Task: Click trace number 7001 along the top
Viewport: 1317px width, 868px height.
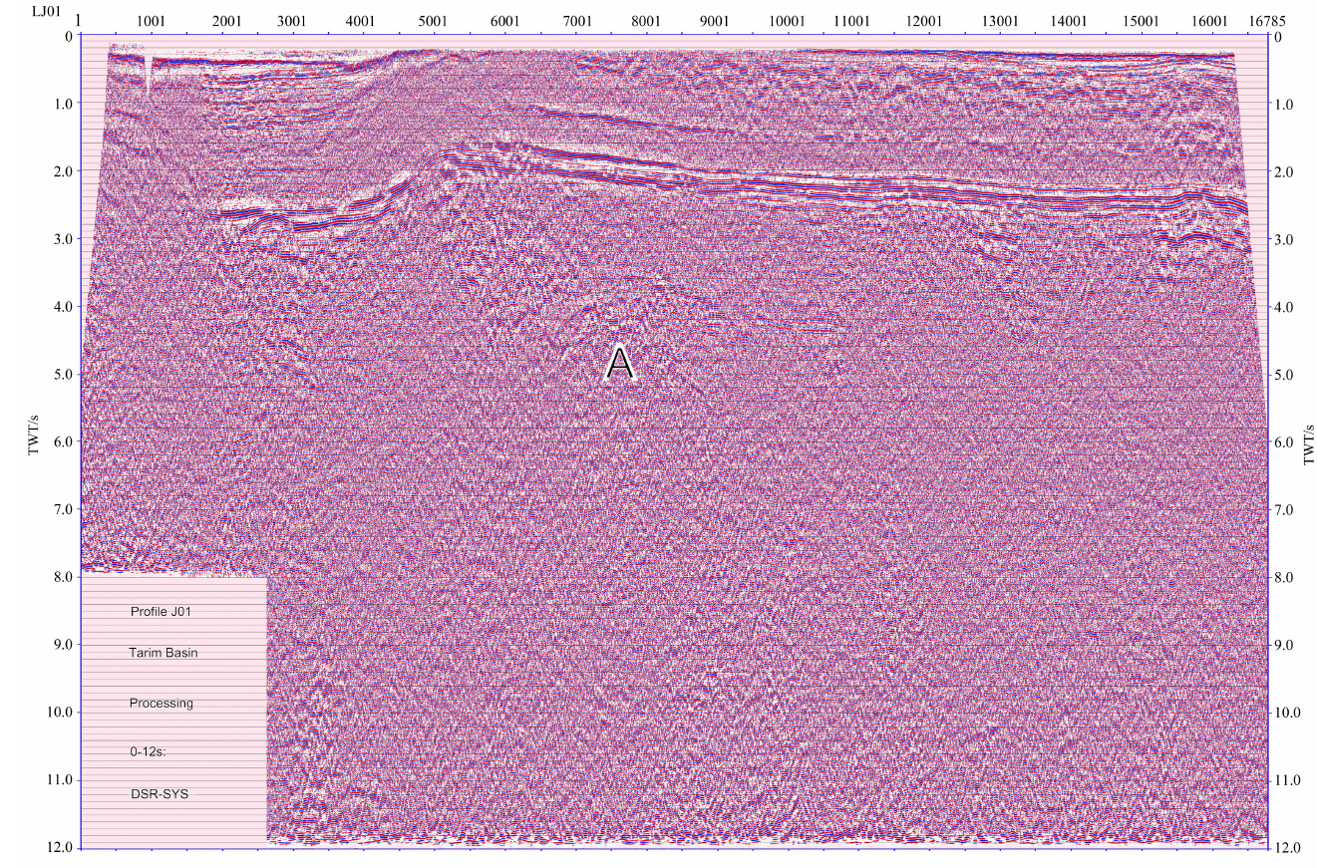Action: (x=577, y=20)
